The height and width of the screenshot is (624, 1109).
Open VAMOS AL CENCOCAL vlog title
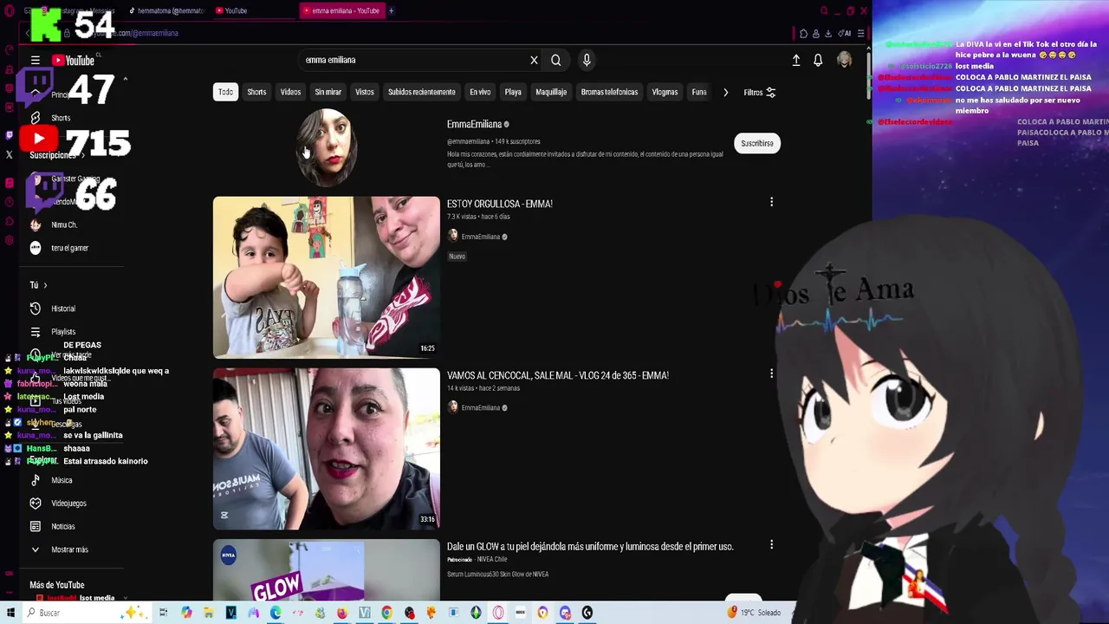[x=558, y=375]
